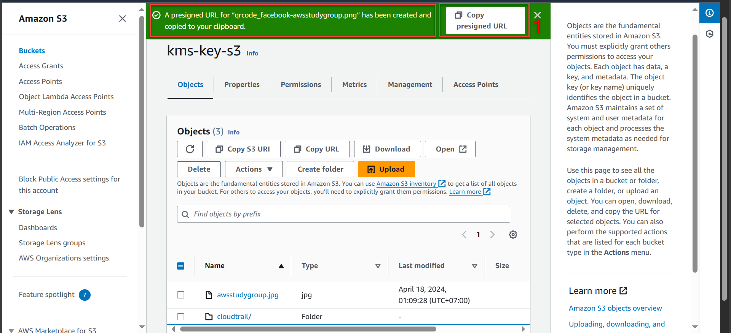
Task: Click in Find objects by prefix field
Action: (x=343, y=214)
